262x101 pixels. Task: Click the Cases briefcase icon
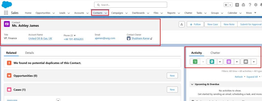(x=9, y=90)
